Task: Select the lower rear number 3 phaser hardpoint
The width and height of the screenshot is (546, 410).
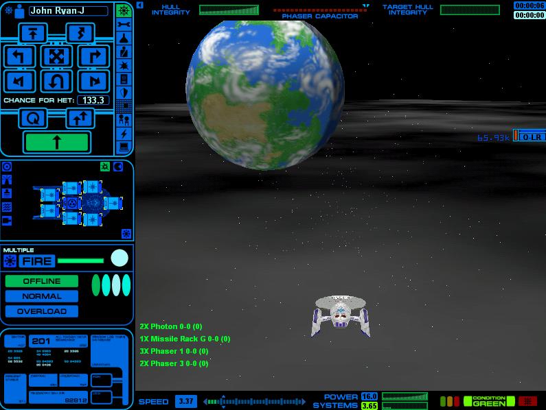Action: [x=50, y=210]
